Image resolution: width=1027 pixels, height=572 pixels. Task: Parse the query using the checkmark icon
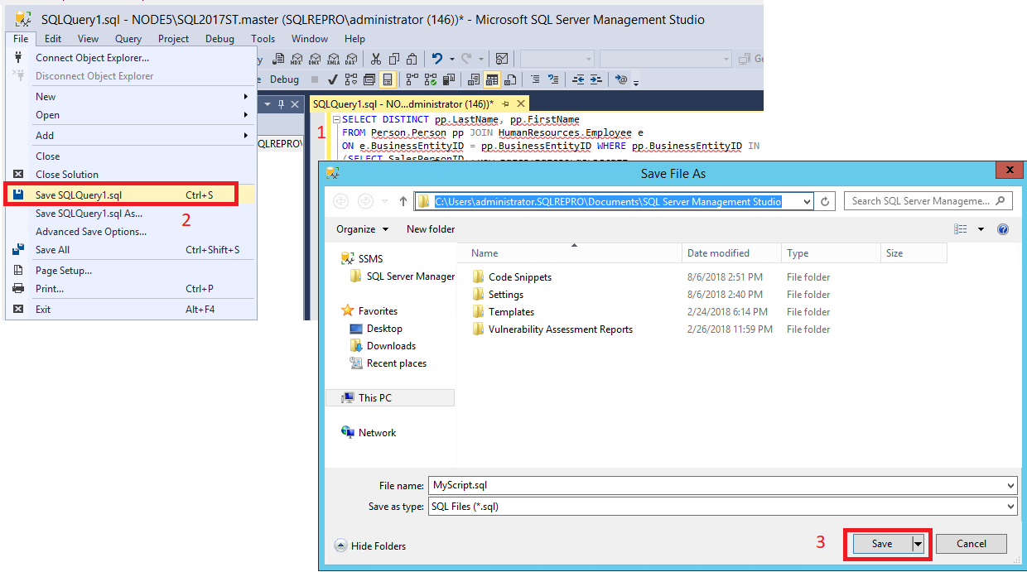[332, 79]
